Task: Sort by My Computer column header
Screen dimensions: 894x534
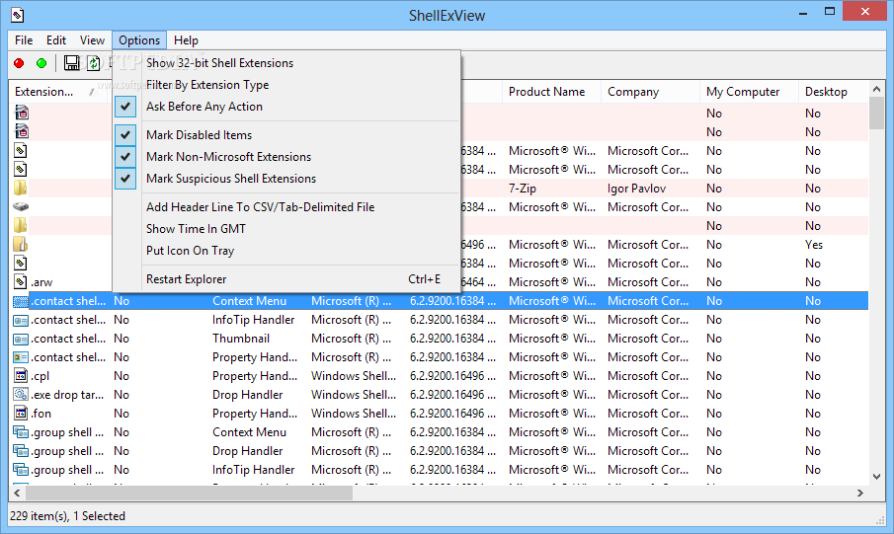Action: [749, 92]
